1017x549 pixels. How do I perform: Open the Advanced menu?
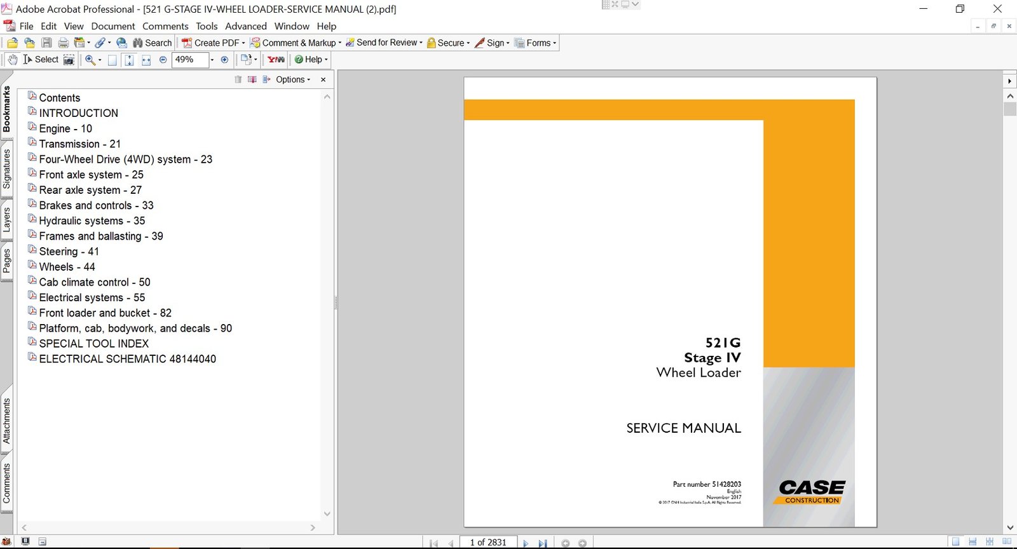[245, 26]
